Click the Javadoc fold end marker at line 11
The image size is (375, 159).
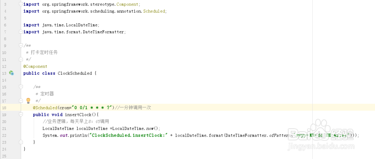[21, 59]
